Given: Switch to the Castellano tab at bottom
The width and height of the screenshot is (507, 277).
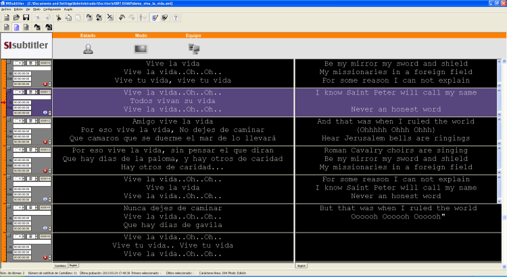Looking at the screenshot, I should 60,266.
